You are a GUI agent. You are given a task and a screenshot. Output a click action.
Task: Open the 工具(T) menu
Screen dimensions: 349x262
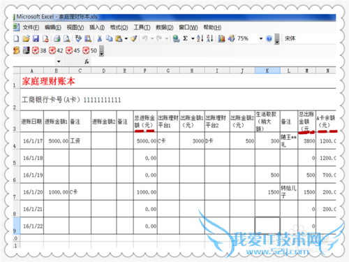pos(142,27)
